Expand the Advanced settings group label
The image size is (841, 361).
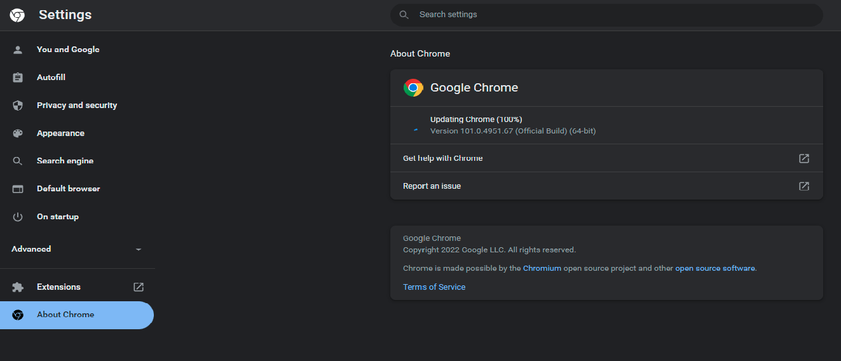pos(31,249)
